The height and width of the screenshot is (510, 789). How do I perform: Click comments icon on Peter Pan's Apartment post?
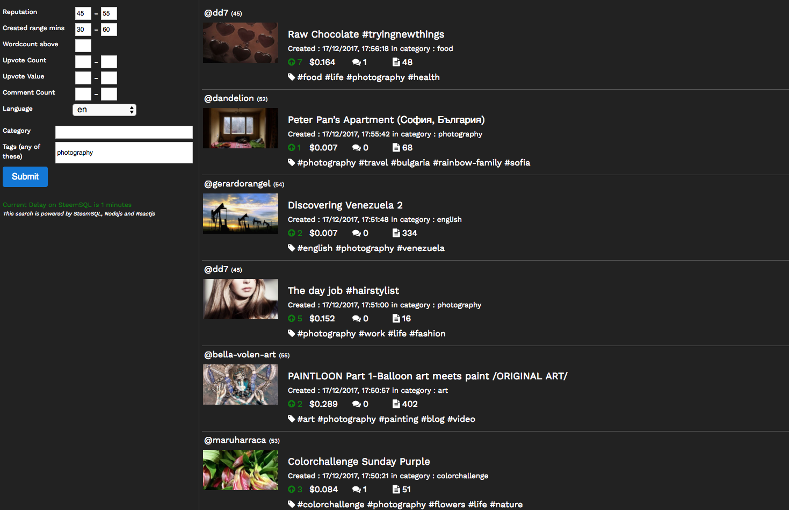coord(357,148)
